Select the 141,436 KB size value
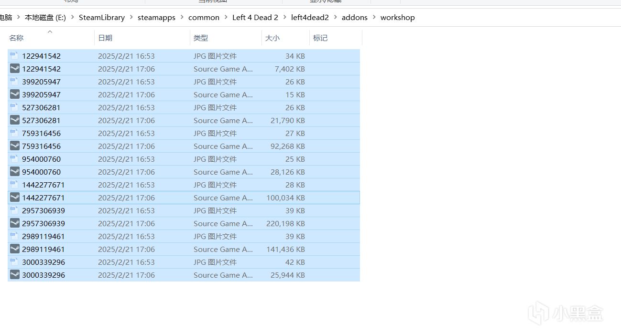Viewport: 621px width, 334px height. pos(286,249)
